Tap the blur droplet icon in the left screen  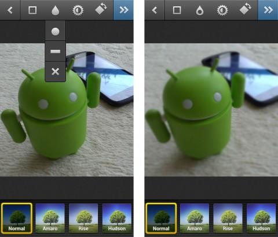[x=56, y=10]
